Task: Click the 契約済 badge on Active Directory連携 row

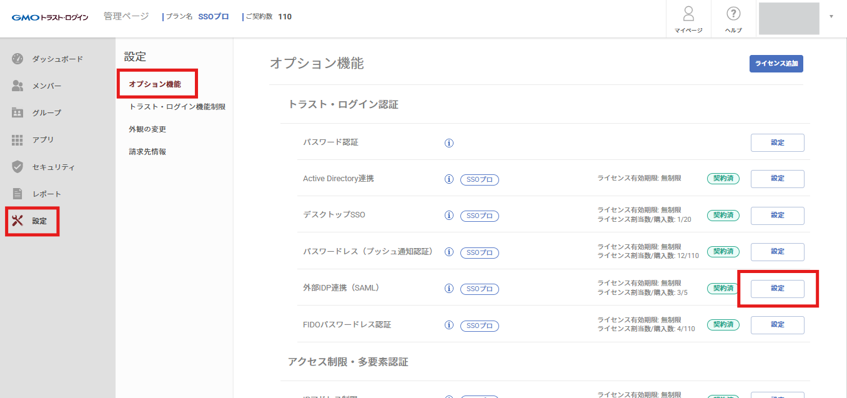Action: coord(723,179)
